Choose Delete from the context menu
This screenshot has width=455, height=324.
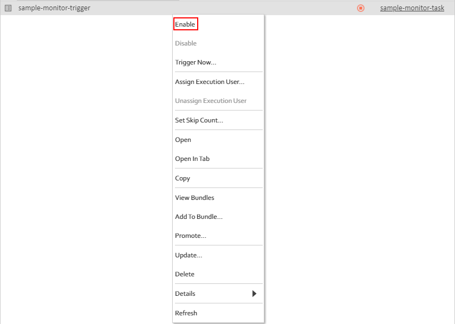pyautogui.click(x=185, y=274)
